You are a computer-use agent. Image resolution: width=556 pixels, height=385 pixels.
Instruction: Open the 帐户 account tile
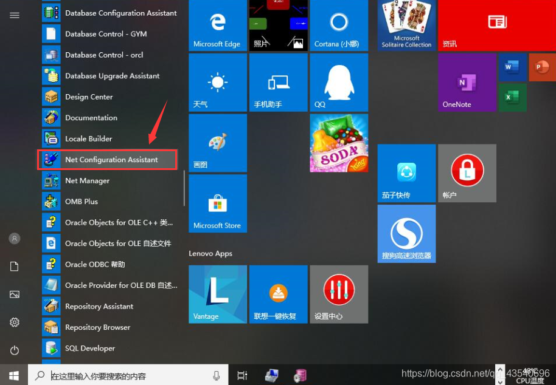tap(467, 173)
